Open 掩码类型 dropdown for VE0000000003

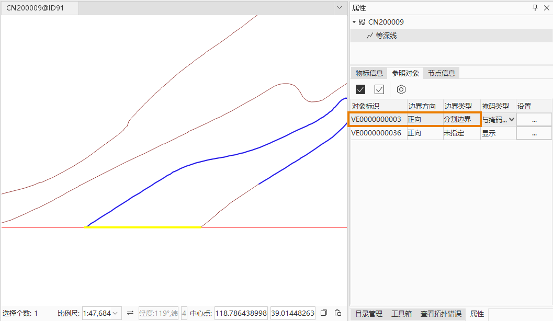pyautogui.click(x=511, y=120)
